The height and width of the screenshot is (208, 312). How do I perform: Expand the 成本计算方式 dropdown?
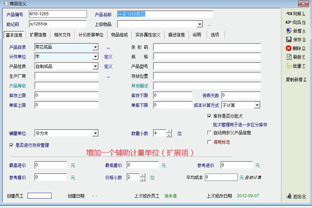[257, 105]
